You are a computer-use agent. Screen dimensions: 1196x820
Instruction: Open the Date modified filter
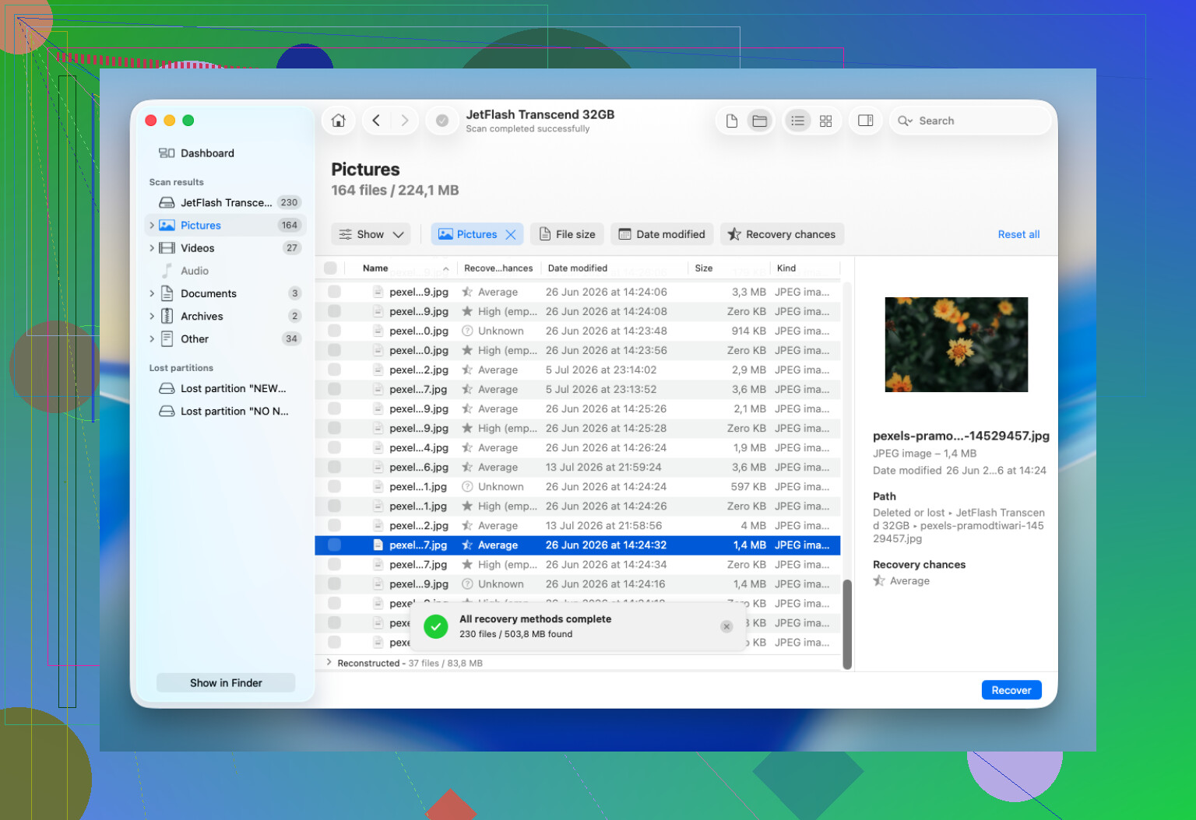[662, 234]
